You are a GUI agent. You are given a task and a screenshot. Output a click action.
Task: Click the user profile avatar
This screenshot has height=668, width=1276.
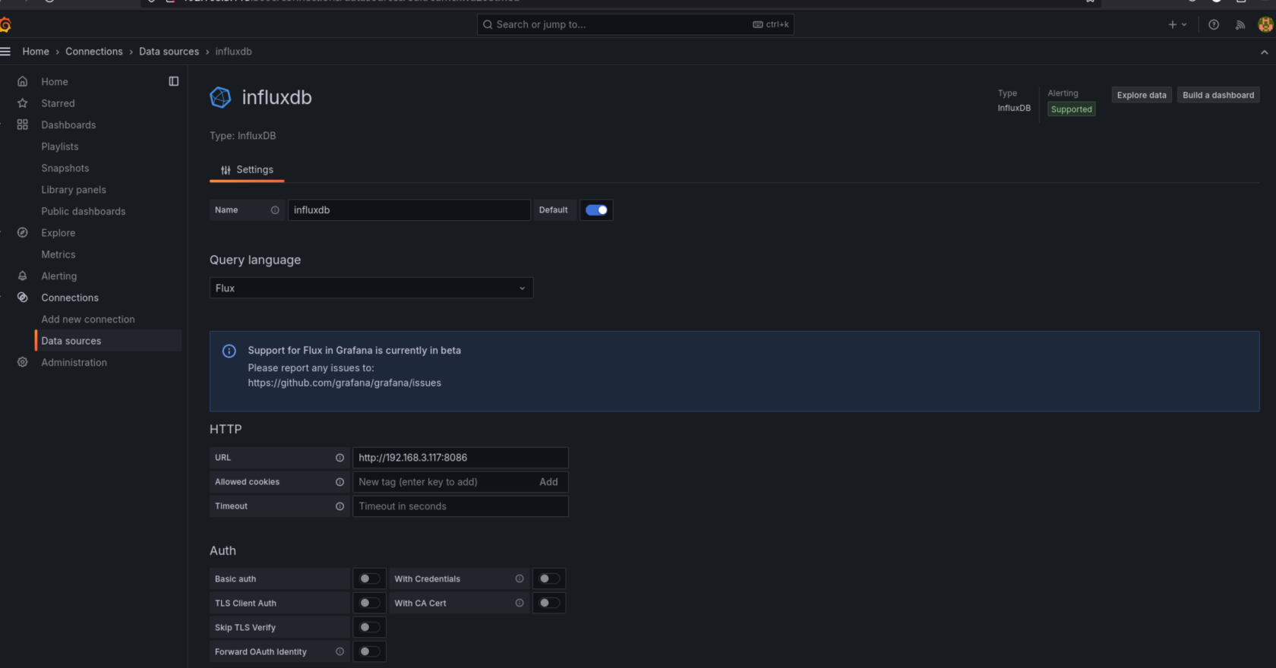point(1265,25)
